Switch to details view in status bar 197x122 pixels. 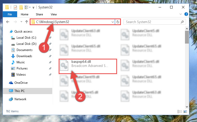click(180, 111)
